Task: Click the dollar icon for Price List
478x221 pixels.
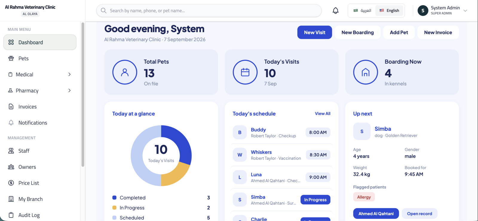Action: 11,183
